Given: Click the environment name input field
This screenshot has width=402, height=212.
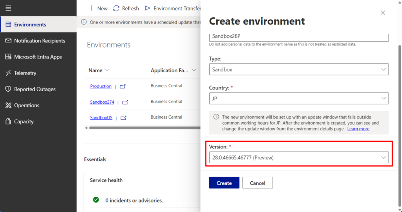Looking at the screenshot, I should coord(298,37).
